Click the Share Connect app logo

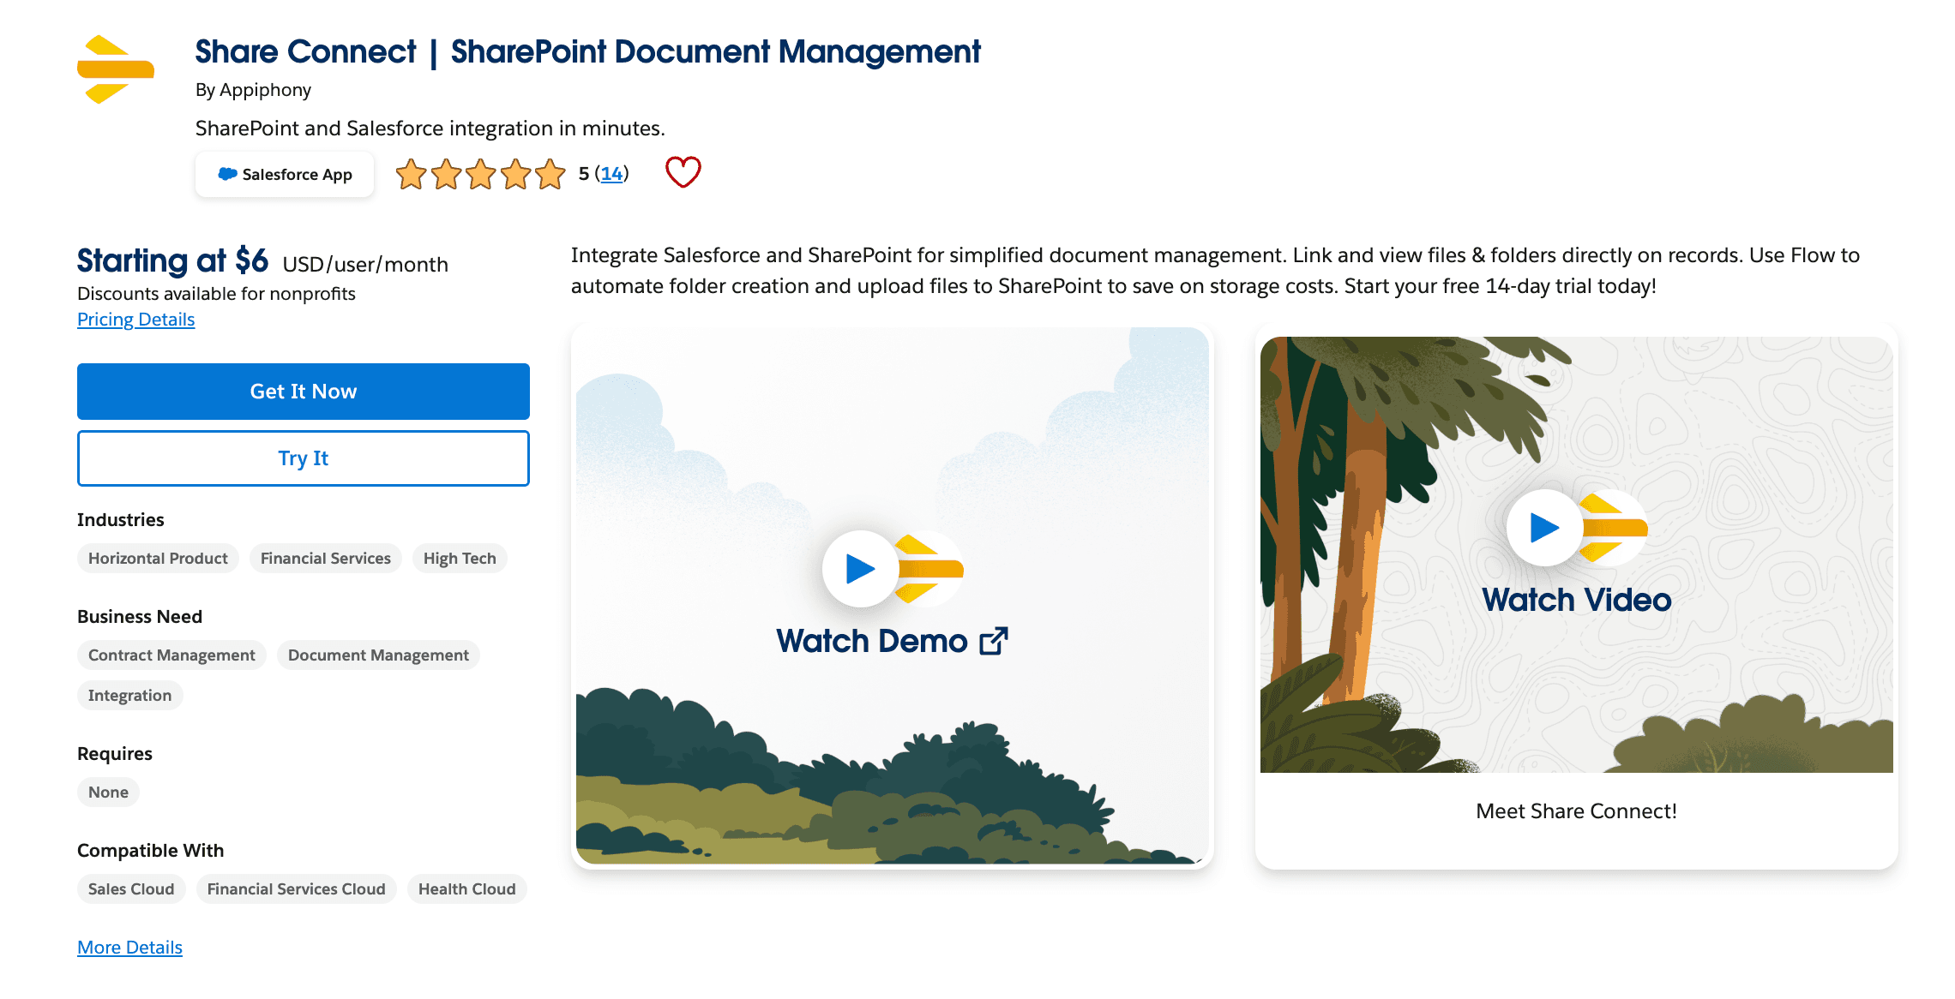(x=116, y=69)
